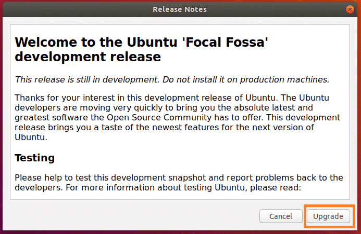Click 'Please help to test' sentence start

point(48,177)
